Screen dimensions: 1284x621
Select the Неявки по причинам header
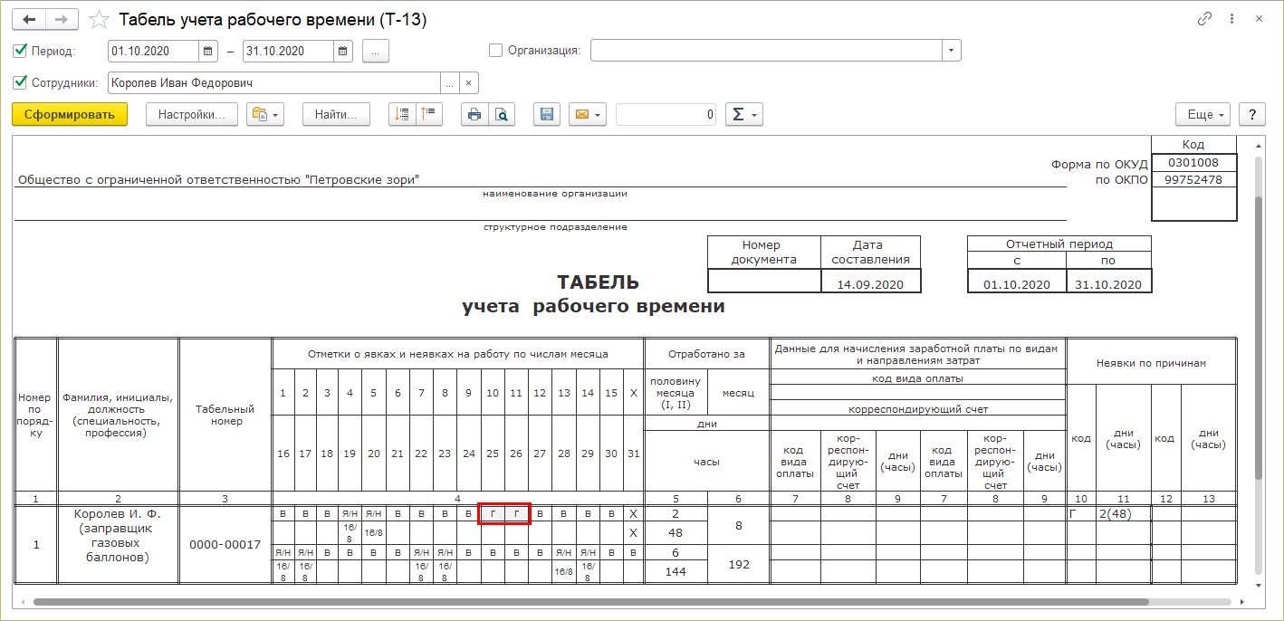[1152, 362]
